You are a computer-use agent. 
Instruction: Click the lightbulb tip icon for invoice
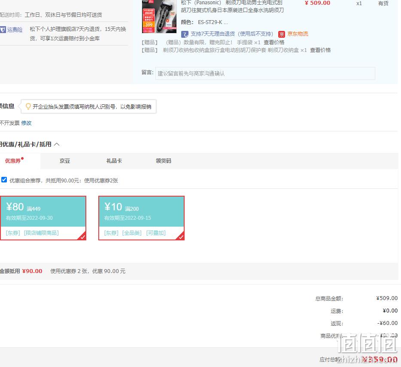pos(28,106)
